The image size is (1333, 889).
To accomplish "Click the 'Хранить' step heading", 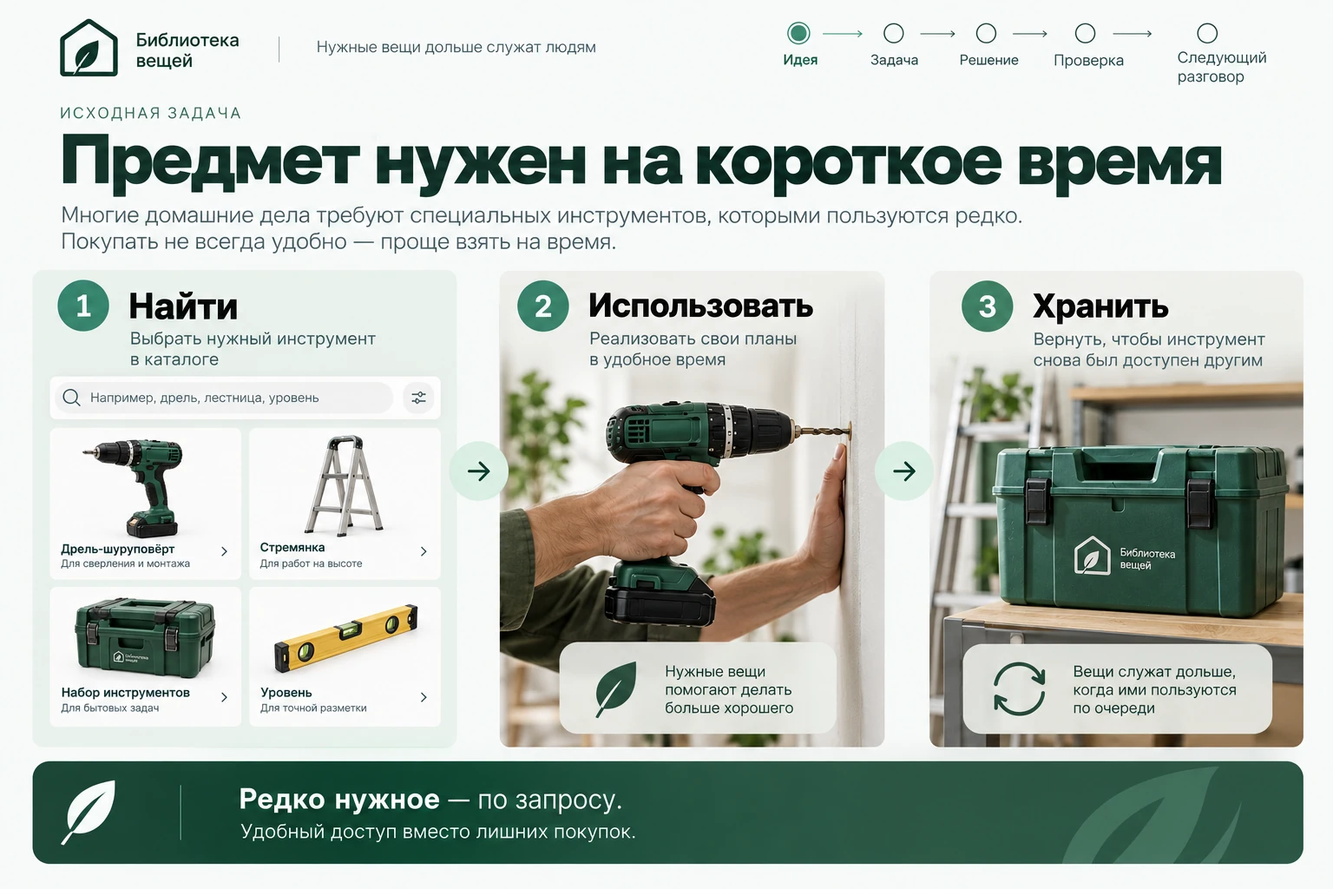I will click(1100, 306).
